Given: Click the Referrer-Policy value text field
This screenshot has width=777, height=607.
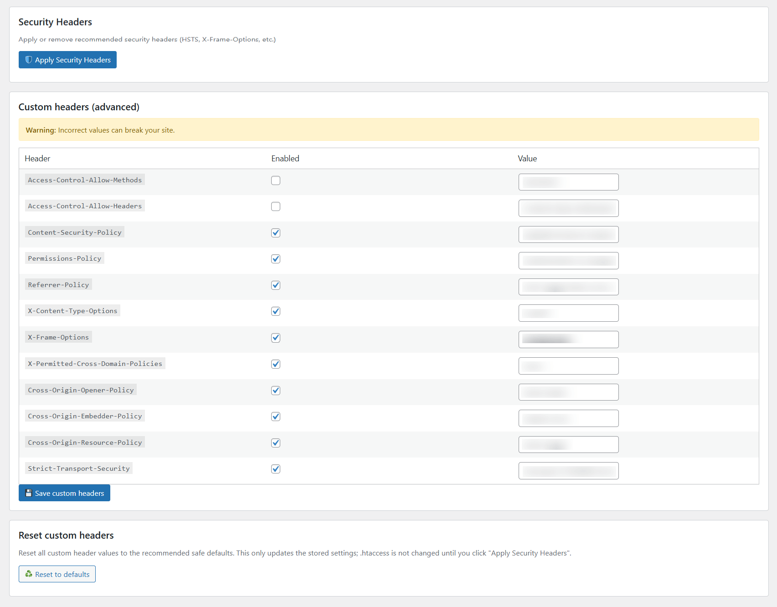Looking at the screenshot, I should point(568,287).
